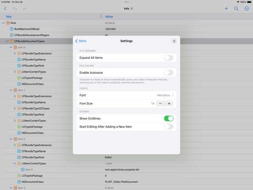Expand the first LSItemContentTypes under Item 0

click(15, 72)
